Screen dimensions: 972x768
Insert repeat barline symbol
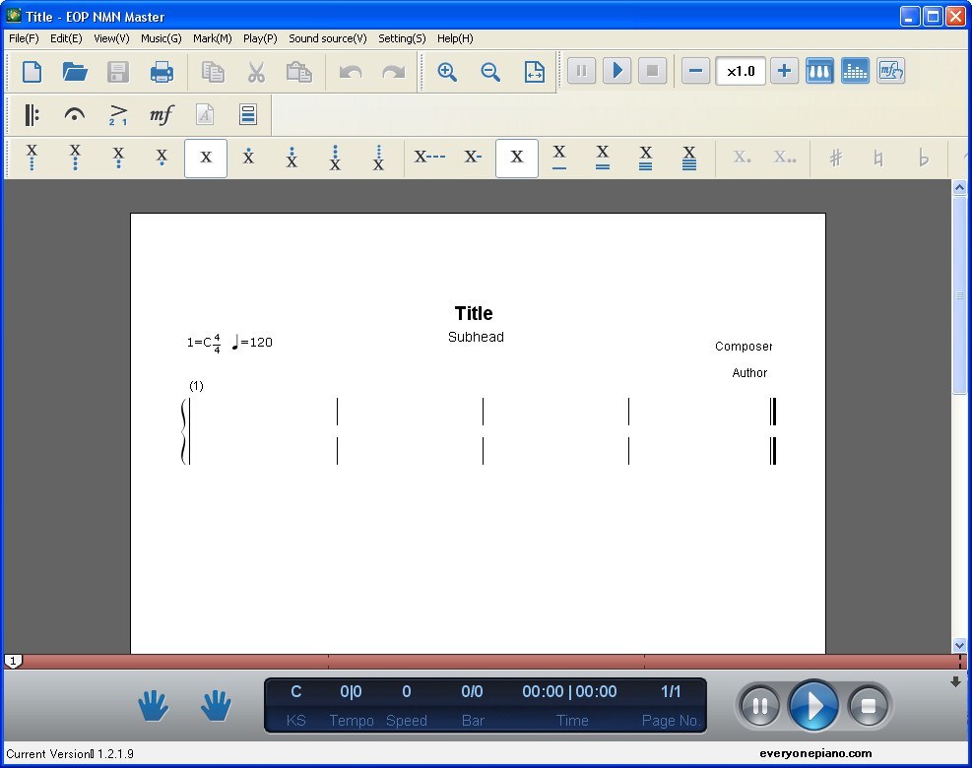[x=32, y=115]
